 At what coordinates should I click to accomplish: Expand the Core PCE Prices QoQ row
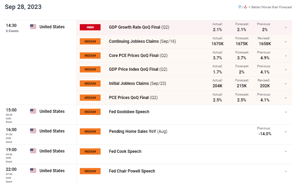pos(286,56)
